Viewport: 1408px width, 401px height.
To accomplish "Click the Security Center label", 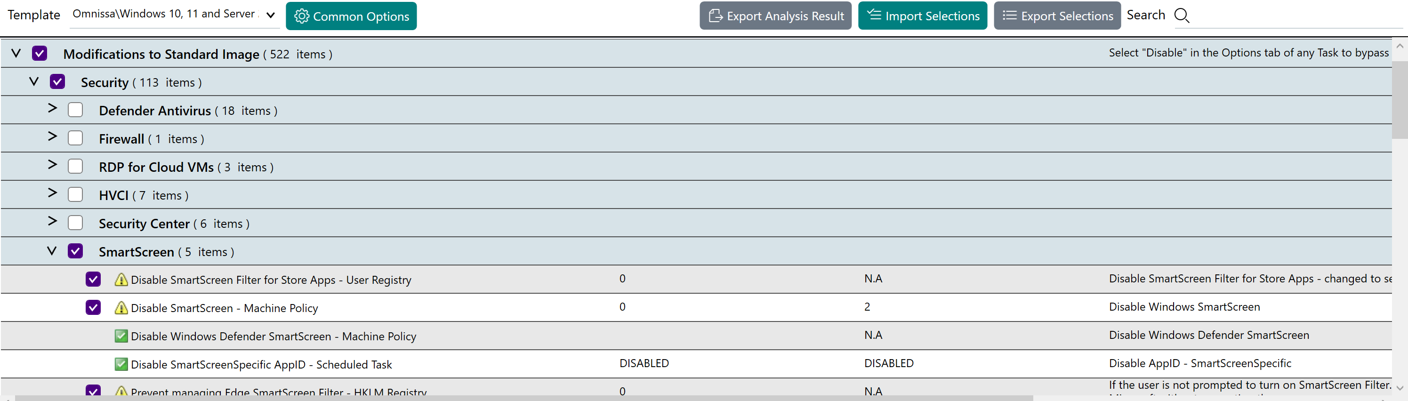I will (145, 224).
